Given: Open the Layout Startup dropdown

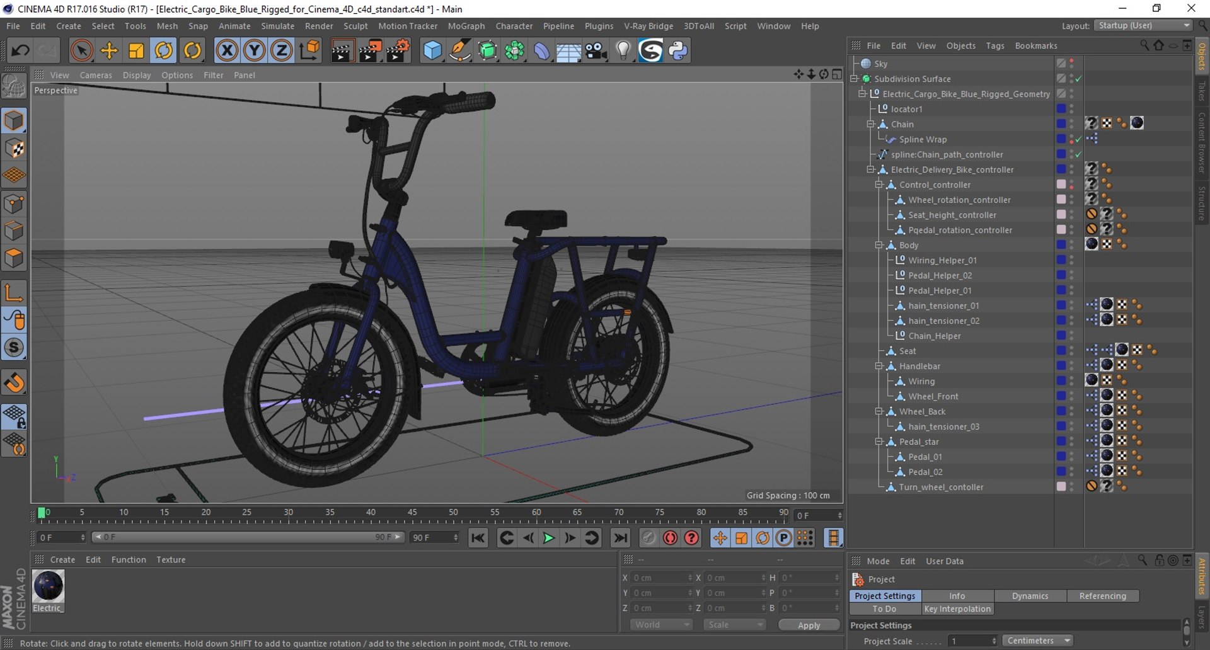Looking at the screenshot, I should (x=1143, y=26).
